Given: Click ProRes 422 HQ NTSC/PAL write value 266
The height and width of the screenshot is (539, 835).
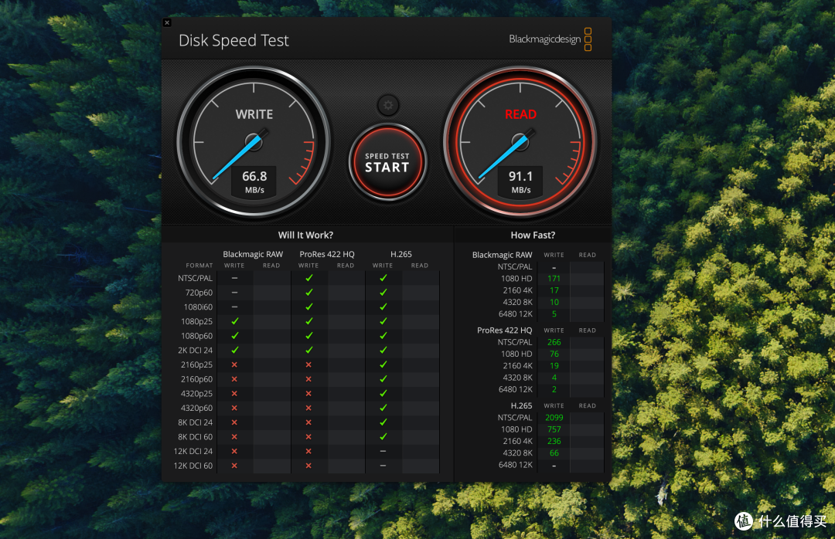Looking at the screenshot, I should tap(554, 342).
